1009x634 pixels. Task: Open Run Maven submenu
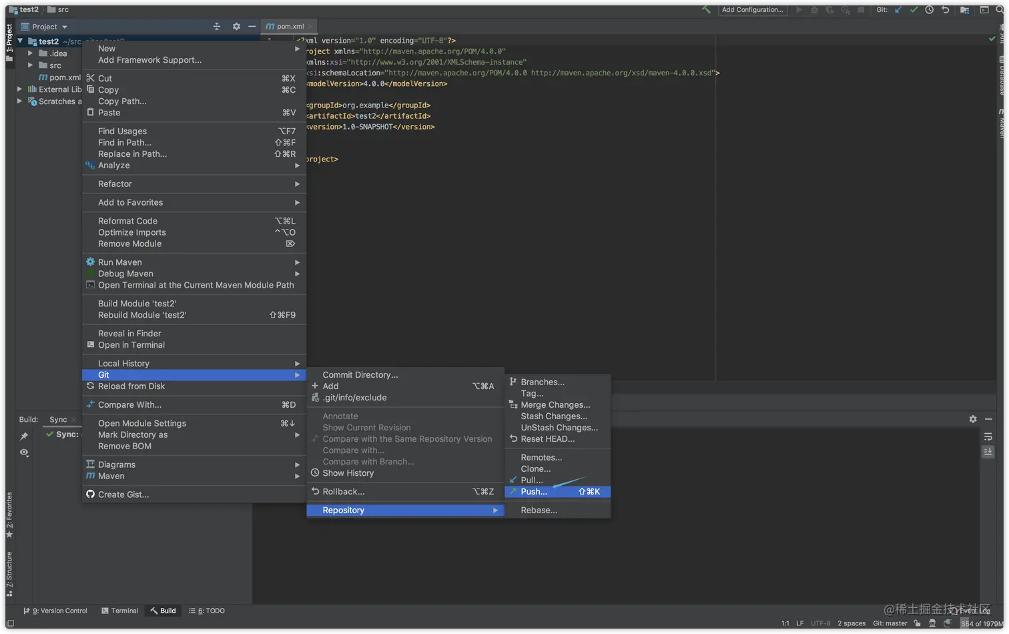coord(194,262)
